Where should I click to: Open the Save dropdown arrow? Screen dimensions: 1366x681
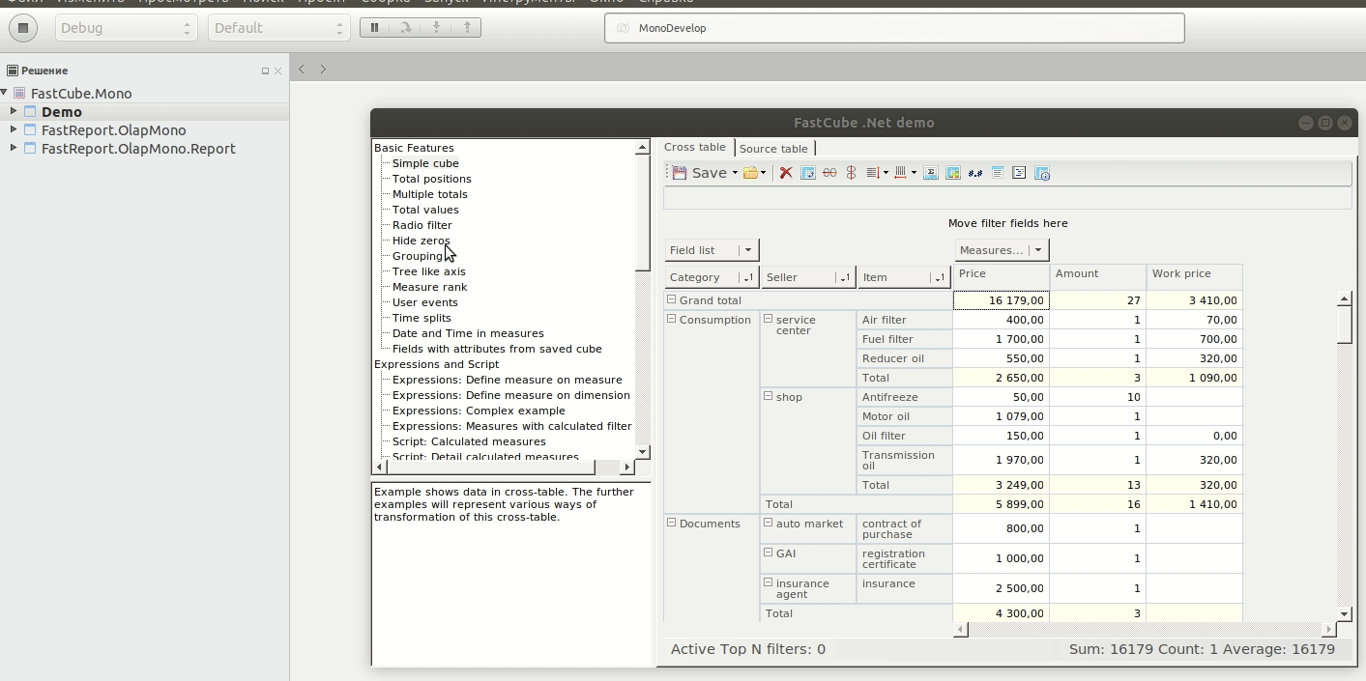point(735,173)
